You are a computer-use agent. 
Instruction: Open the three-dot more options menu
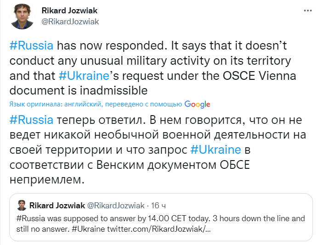pyautogui.click(x=307, y=11)
